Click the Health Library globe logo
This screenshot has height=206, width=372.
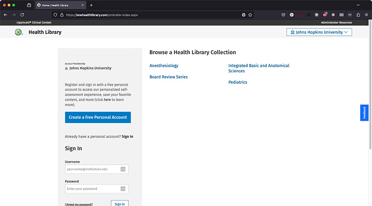[x=19, y=32]
